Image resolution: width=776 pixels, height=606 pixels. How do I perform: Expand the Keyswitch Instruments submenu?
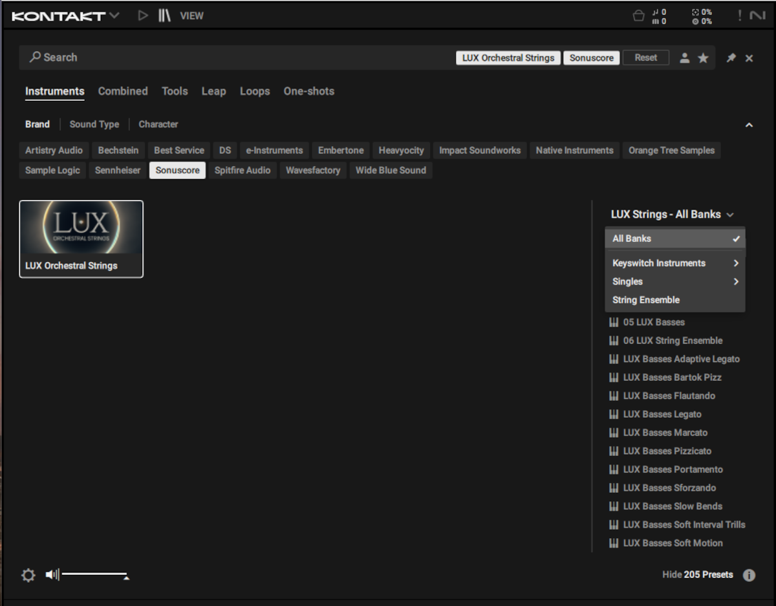(674, 263)
